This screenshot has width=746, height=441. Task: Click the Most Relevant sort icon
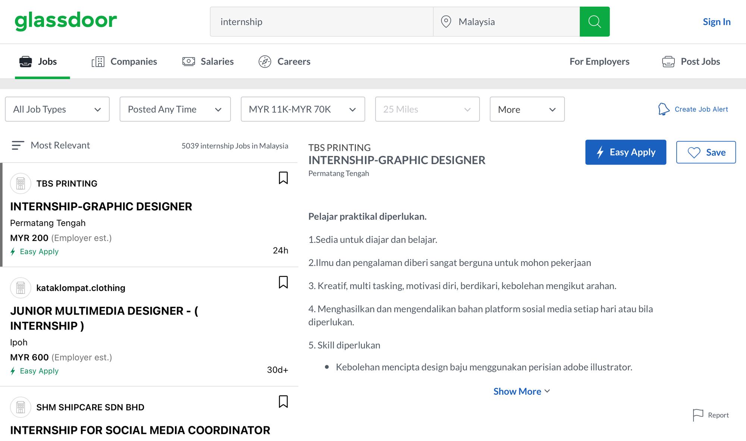coord(18,145)
